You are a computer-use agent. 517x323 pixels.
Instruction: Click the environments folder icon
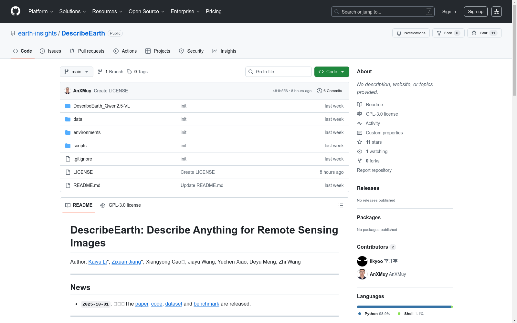68,132
